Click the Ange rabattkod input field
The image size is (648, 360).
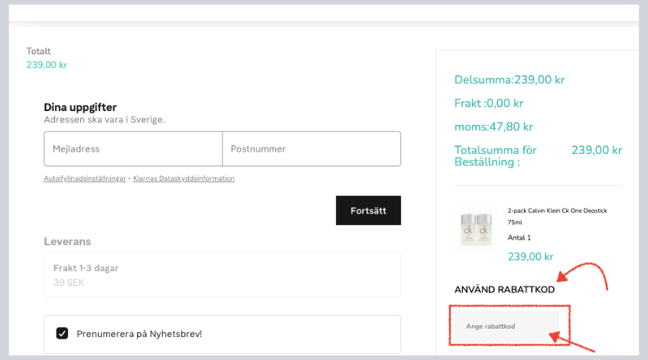click(505, 326)
